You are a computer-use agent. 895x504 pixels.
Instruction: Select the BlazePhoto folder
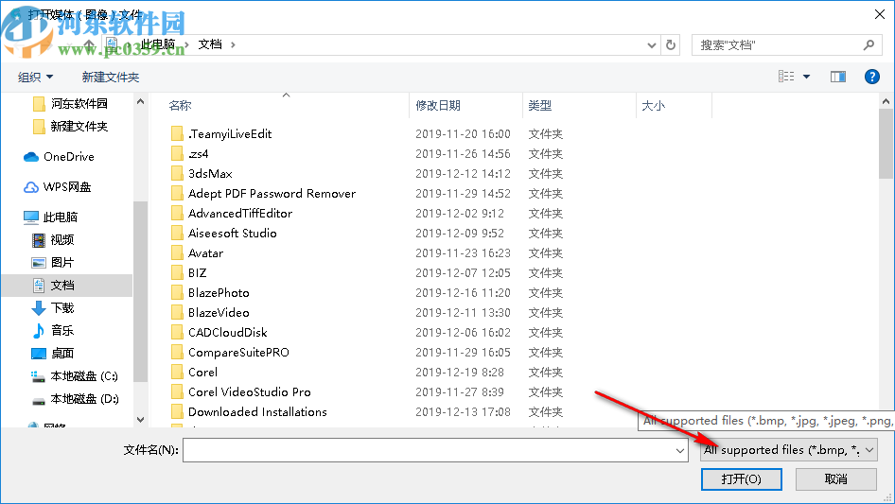point(219,293)
